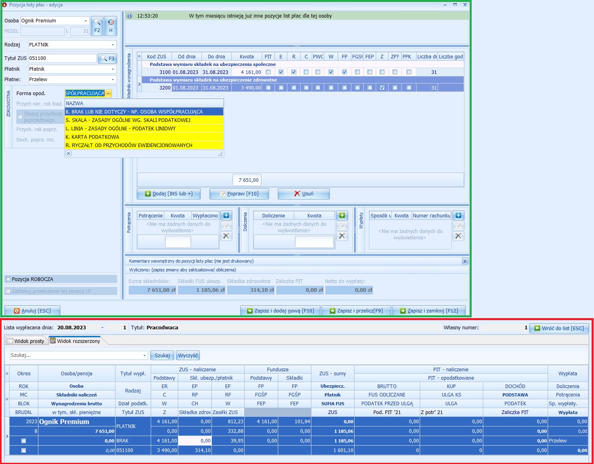Click the Anuluj [ESC] button
This screenshot has height=464, width=594.
click(32, 311)
